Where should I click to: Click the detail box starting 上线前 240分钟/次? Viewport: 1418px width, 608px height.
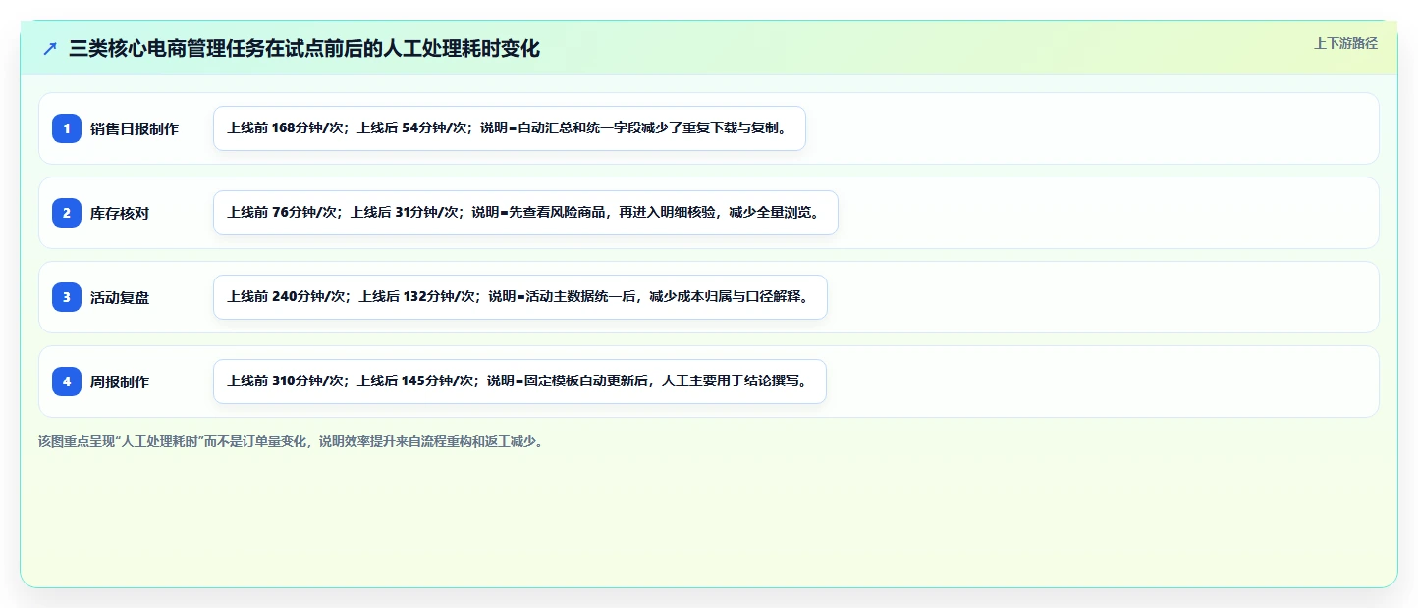tap(520, 297)
